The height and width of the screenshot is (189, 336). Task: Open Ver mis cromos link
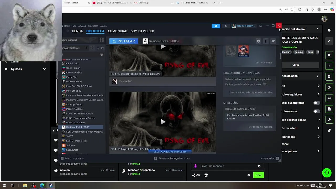tap(264, 62)
